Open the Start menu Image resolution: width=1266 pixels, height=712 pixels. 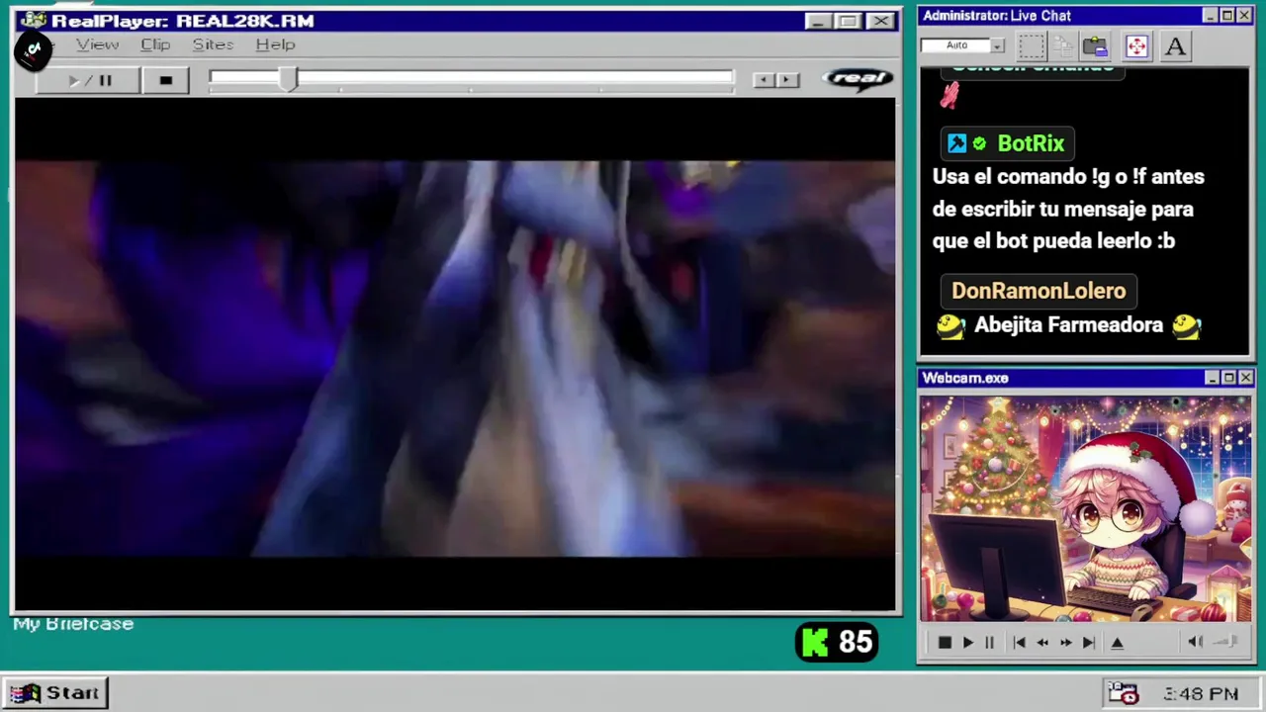click(54, 692)
